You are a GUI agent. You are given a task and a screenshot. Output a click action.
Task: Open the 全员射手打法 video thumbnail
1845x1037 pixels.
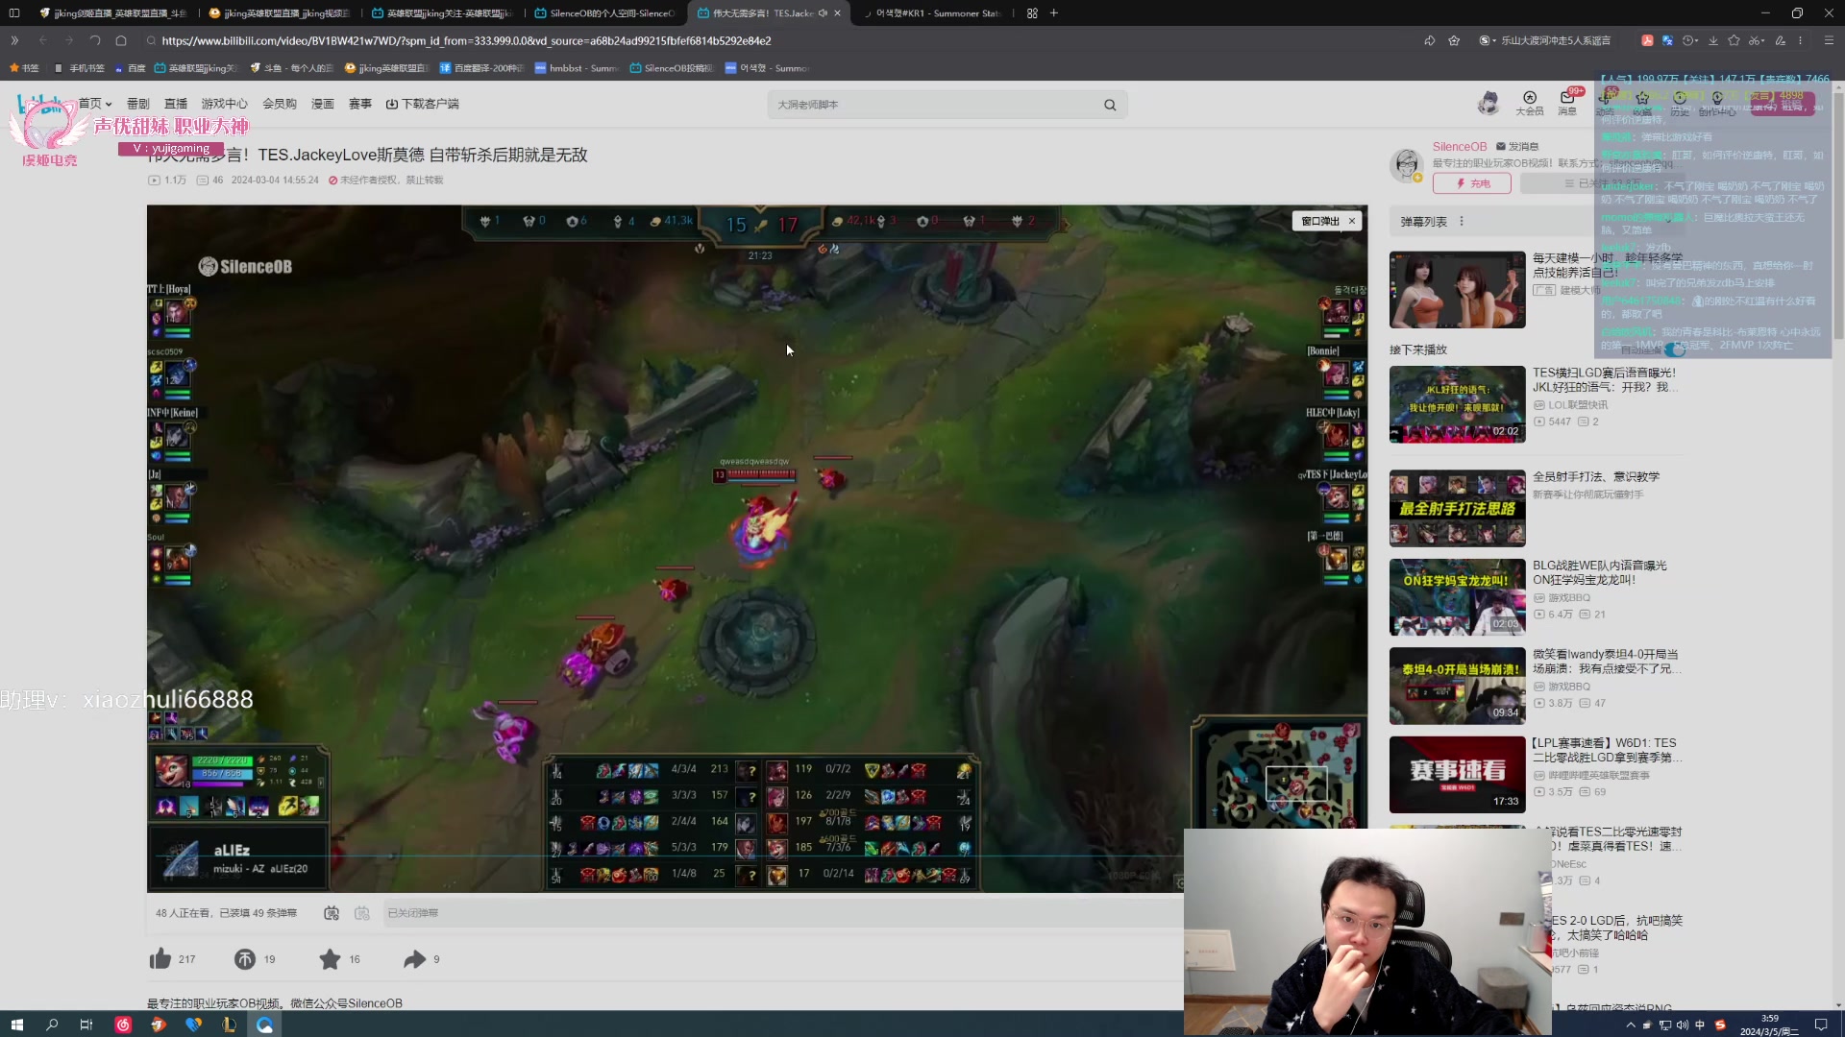click(x=1457, y=508)
